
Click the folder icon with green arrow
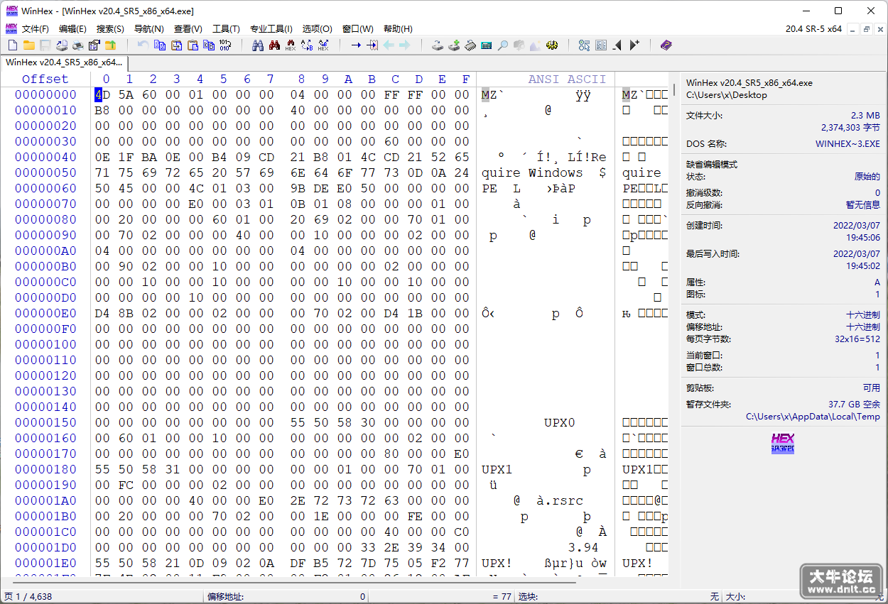(x=110, y=45)
